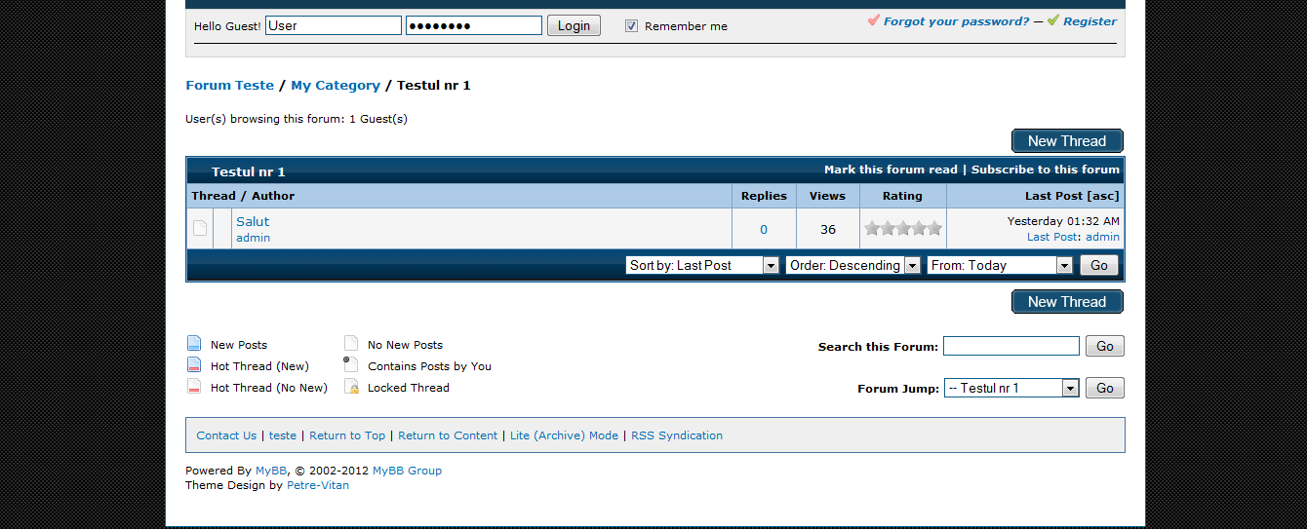This screenshot has width=1307, height=529.
Task: Click Go button next to From: Today
Action: point(1099,265)
